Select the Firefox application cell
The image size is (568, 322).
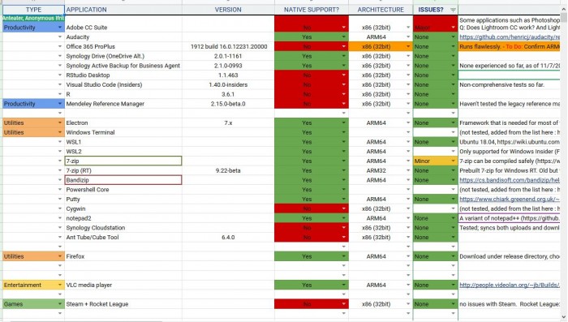tap(123, 256)
